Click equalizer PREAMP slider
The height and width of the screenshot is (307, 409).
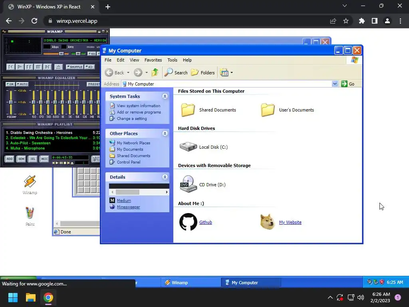pos(11,102)
